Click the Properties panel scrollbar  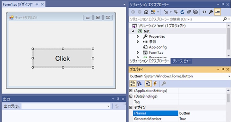pyautogui.click(x=228, y=98)
